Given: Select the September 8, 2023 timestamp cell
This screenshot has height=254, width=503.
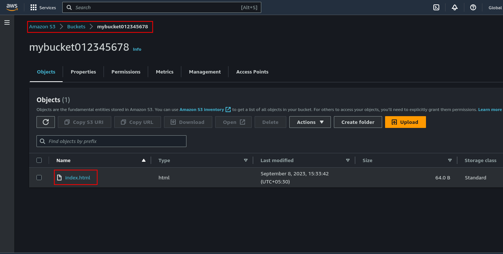Looking at the screenshot, I should [x=294, y=178].
